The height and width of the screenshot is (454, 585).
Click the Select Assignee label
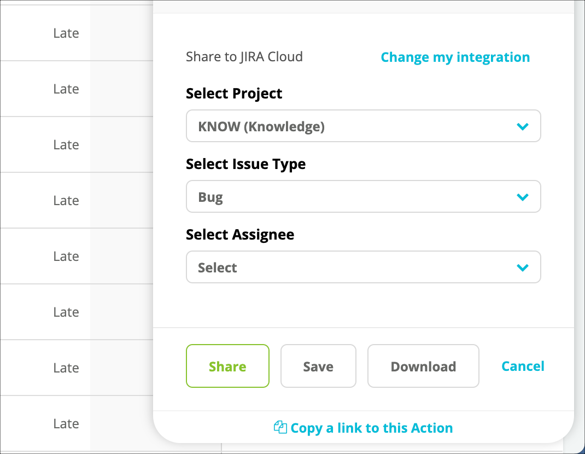[x=240, y=235]
